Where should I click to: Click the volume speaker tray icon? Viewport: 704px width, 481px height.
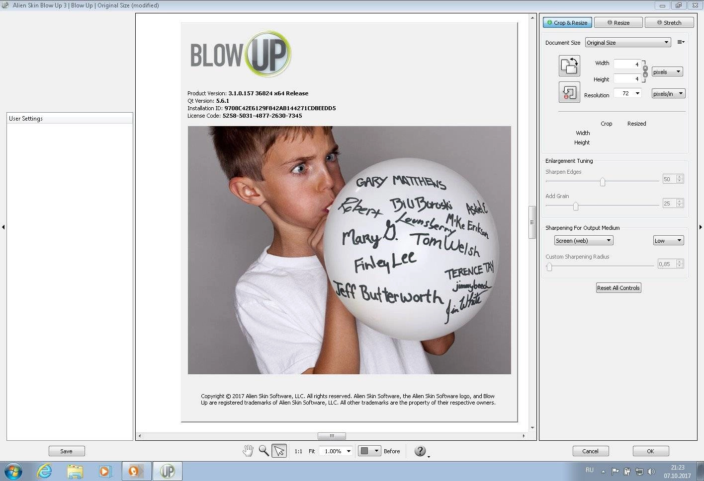(652, 472)
